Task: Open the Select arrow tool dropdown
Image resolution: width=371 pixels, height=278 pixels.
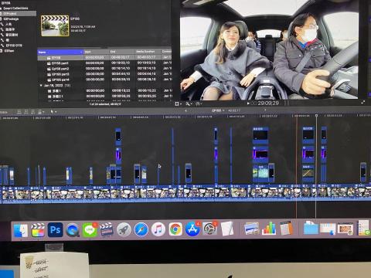Action: [53, 112]
